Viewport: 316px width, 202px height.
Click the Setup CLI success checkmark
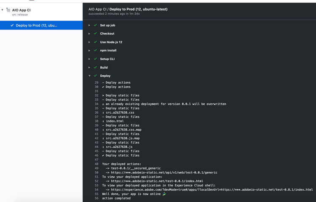96,59
